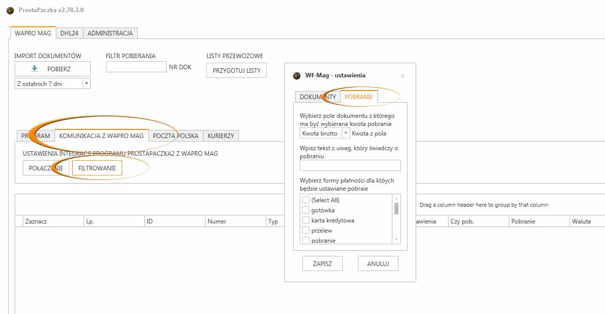This screenshot has height=314, width=605.
Task: Click the remarks text input for pobranie
Action: (350, 165)
